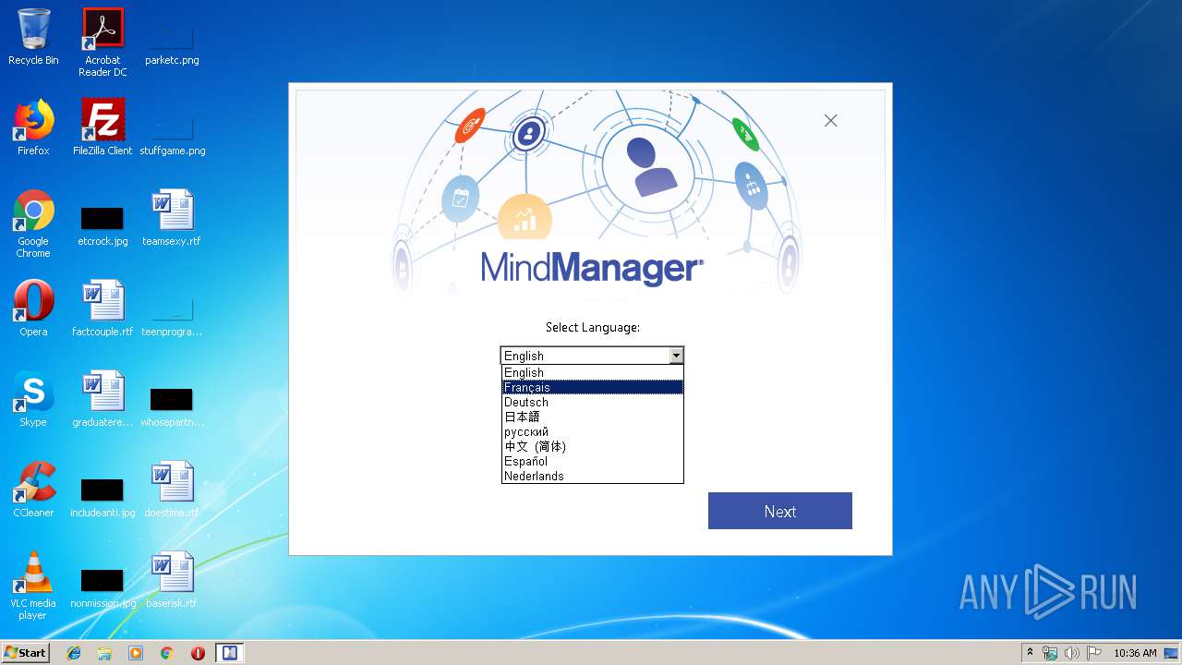Activate the MindManager installer taskbar button
Screen dimensions: 1182x665
(x=229, y=653)
